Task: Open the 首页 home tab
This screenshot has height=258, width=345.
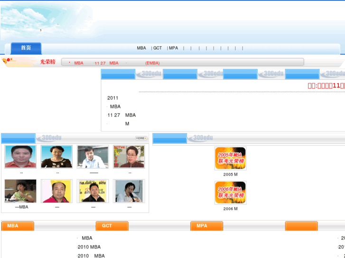Action: tap(26, 48)
